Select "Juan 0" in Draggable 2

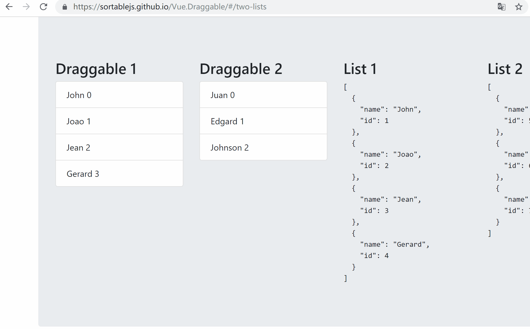[x=263, y=95]
